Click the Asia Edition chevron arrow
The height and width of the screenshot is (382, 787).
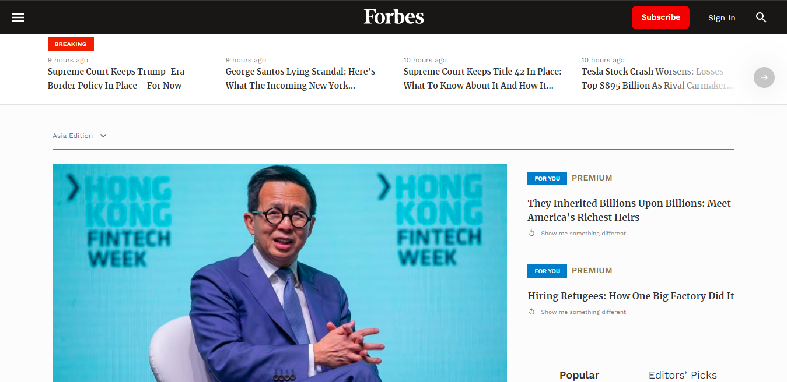click(103, 135)
